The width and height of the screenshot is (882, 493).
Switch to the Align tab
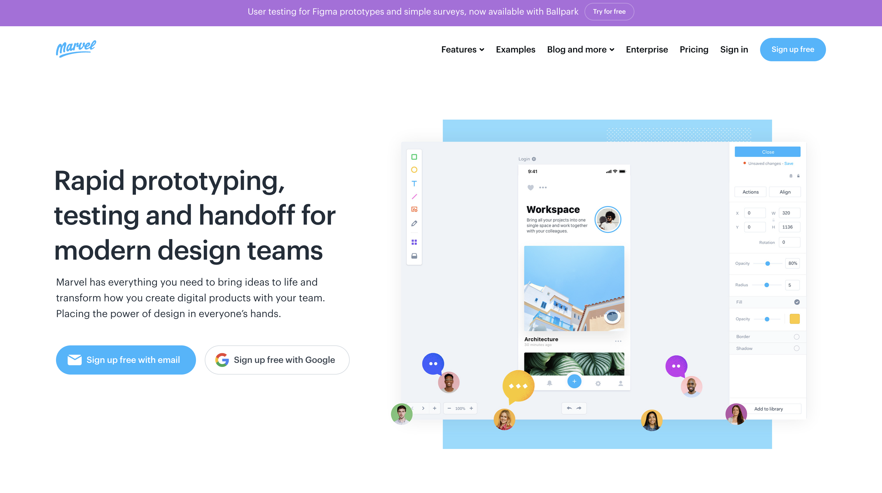(x=785, y=192)
